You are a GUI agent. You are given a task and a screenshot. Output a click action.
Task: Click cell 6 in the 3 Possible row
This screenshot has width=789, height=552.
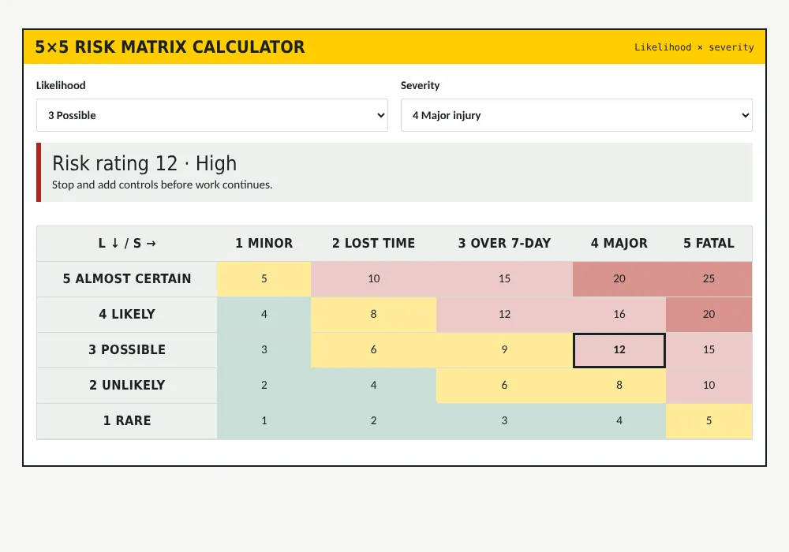[x=373, y=350]
